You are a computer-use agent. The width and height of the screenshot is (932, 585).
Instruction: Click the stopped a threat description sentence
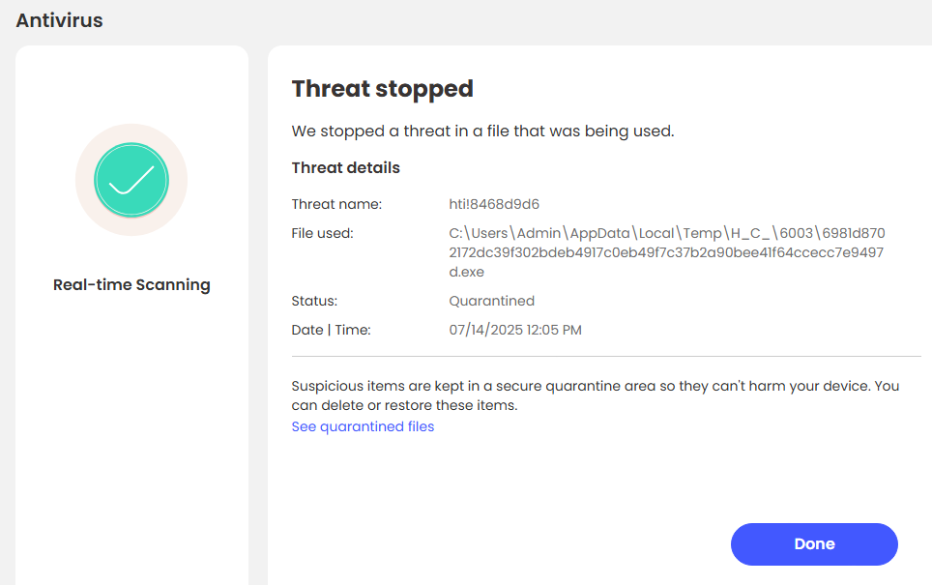click(482, 131)
